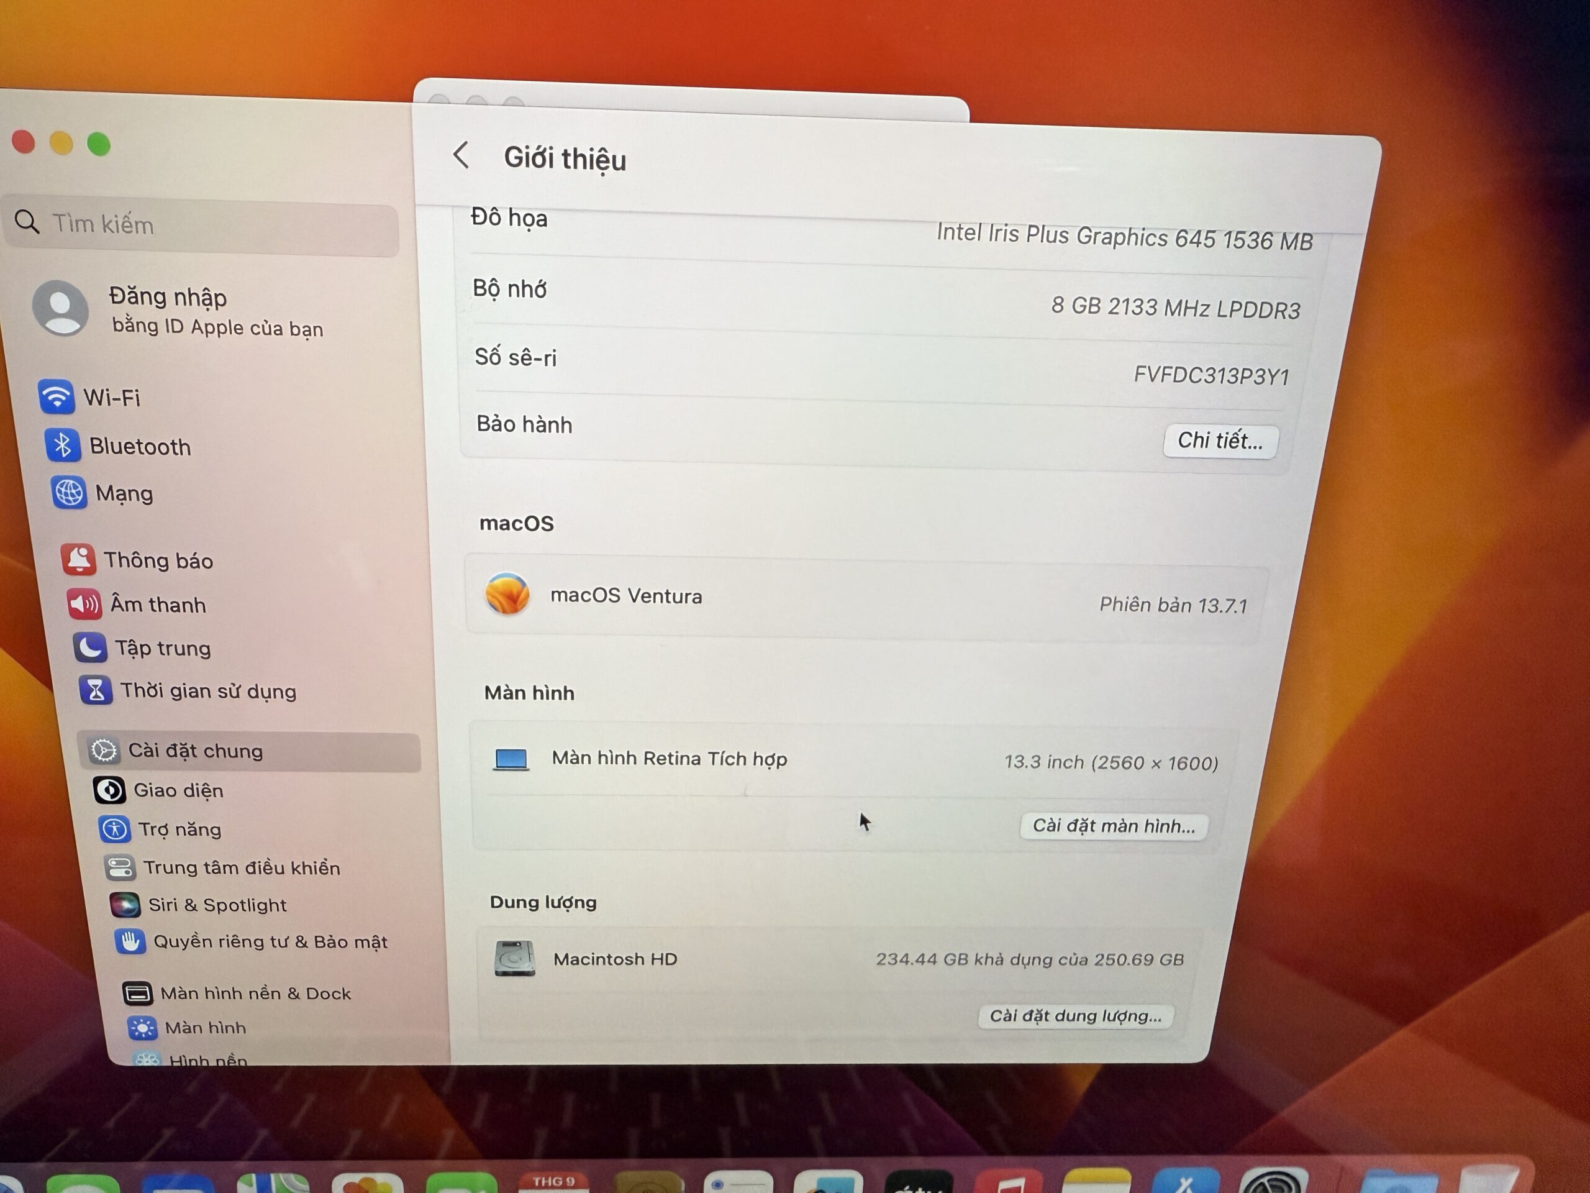Open warranty Chi tiết... button
The width and height of the screenshot is (1590, 1193).
pyautogui.click(x=1220, y=441)
